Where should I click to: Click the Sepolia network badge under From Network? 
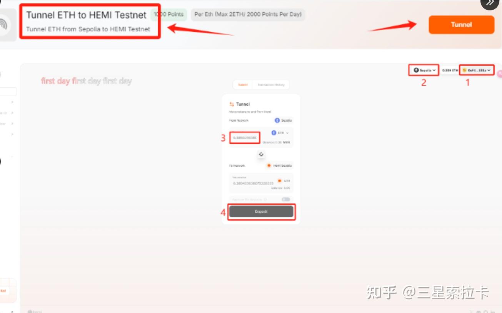(283, 120)
